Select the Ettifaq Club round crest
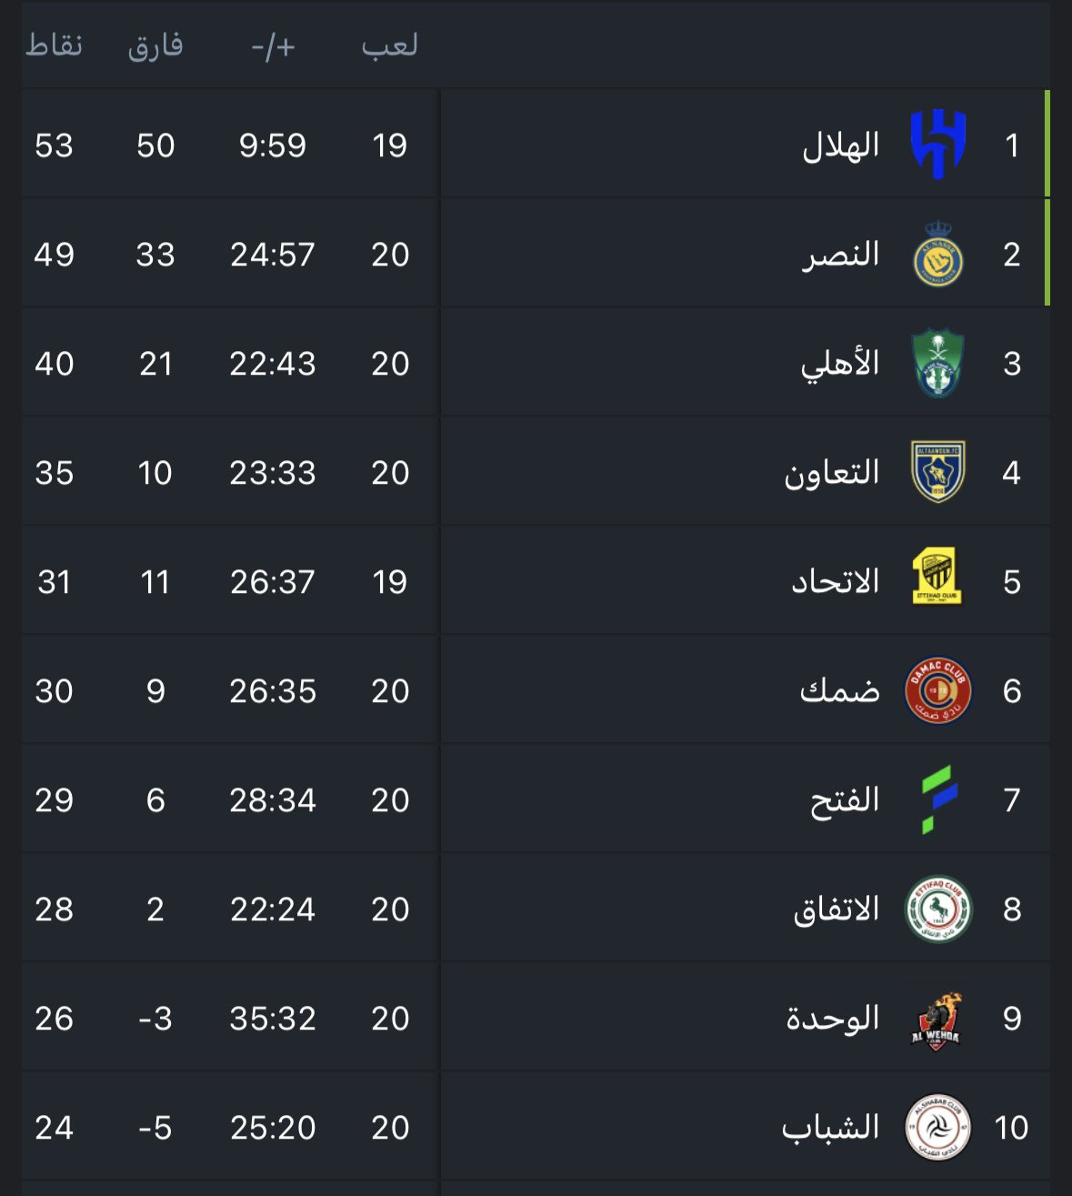 pos(938,909)
